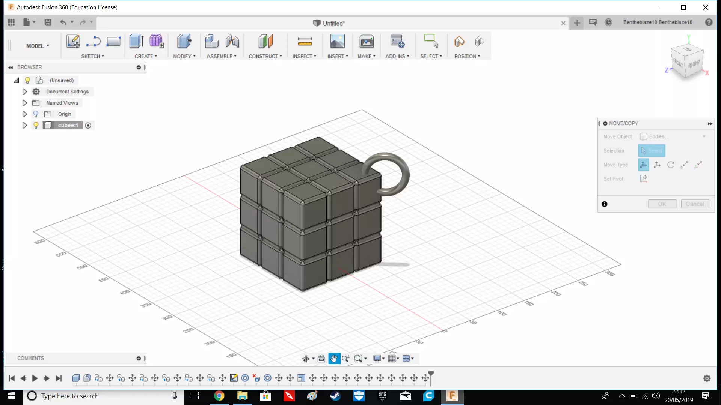Viewport: 721px width, 405px height.
Task: Open timeline settings gear icon
Action: [x=707, y=378]
